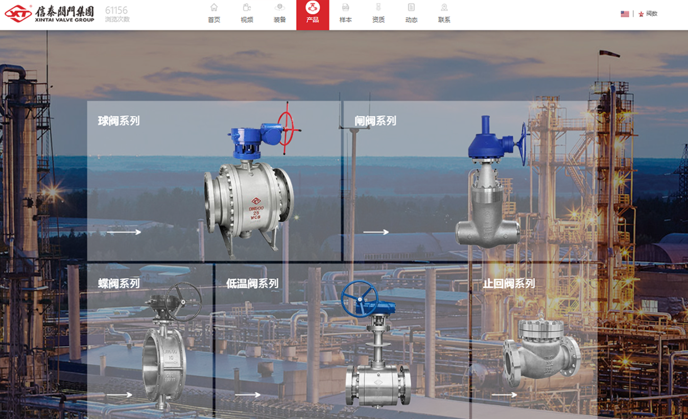688x419 pixels.
Task: Open the 装备 equipment icon
Action: pyautogui.click(x=279, y=8)
